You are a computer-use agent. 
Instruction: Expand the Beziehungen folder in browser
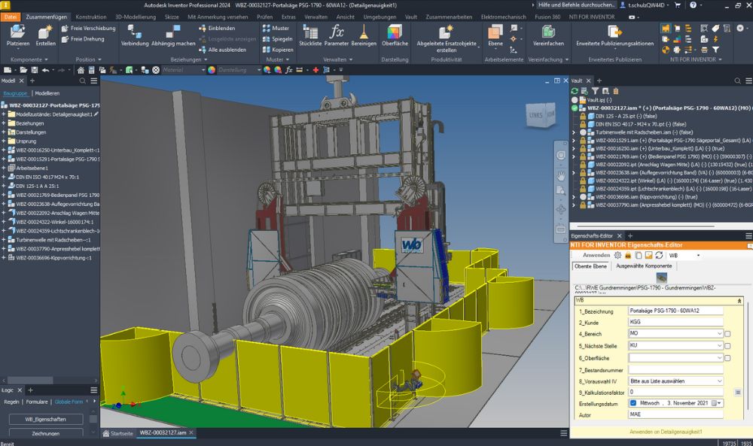pyautogui.click(x=3, y=123)
